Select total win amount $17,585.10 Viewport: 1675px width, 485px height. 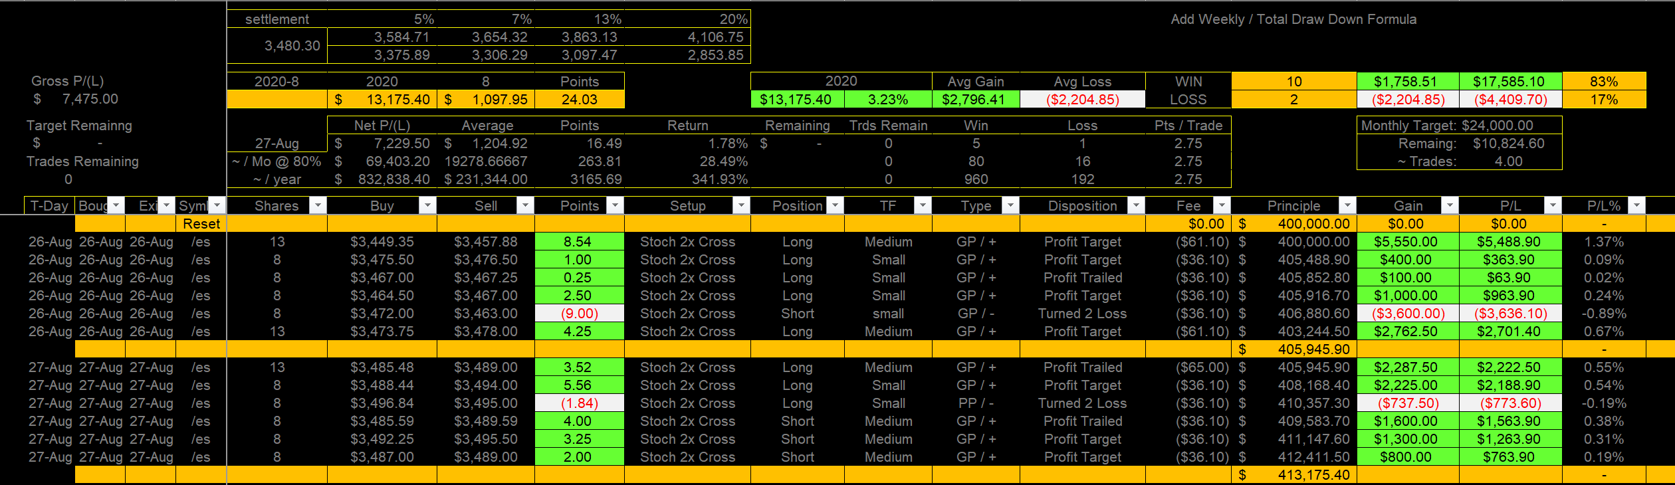click(x=1510, y=81)
